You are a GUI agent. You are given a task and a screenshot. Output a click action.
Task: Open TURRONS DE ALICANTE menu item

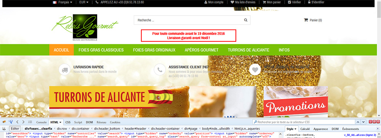click(x=248, y=50)
